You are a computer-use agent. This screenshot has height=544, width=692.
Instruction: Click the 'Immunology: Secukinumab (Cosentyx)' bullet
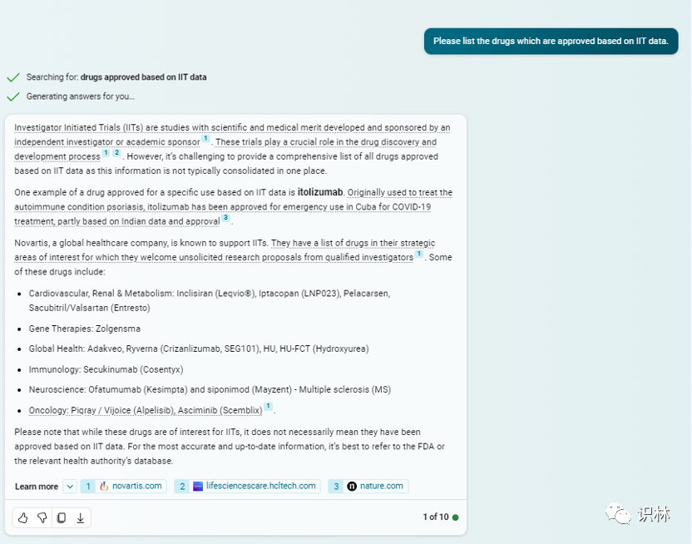(106, 369)
